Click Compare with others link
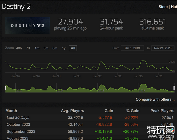 pyautogui.click(x=155, y=99)
